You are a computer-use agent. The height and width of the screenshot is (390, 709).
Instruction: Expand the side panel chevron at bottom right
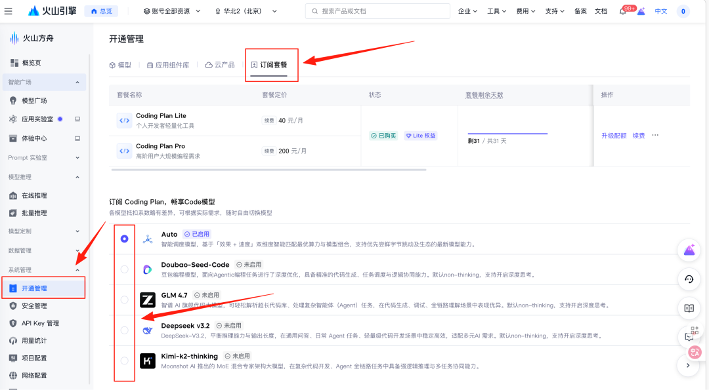(688, 366)
